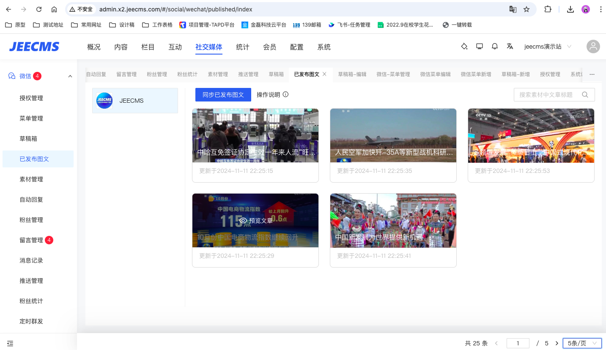Collapse the 微信 sidebar group

click(x=70, y=76)
